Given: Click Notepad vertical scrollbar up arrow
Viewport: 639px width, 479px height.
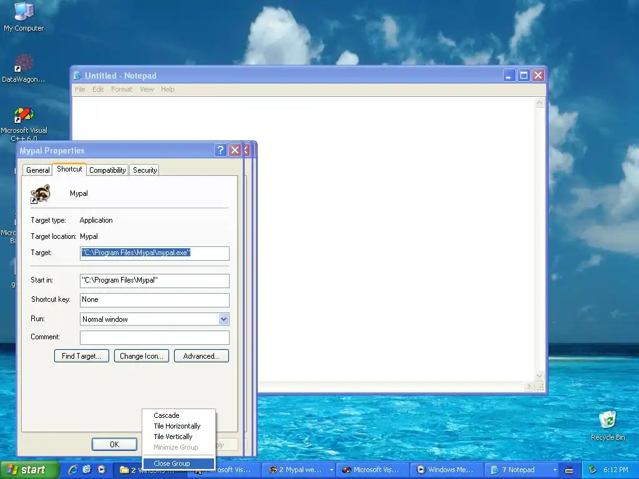Looking at the screenshot, I should tap(539, 103).
